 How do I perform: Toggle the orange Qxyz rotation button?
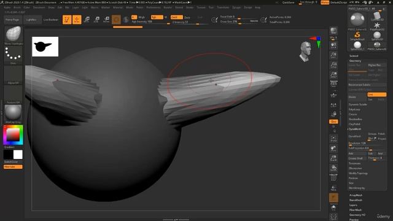pyautogui.click(x=333, y=122)
